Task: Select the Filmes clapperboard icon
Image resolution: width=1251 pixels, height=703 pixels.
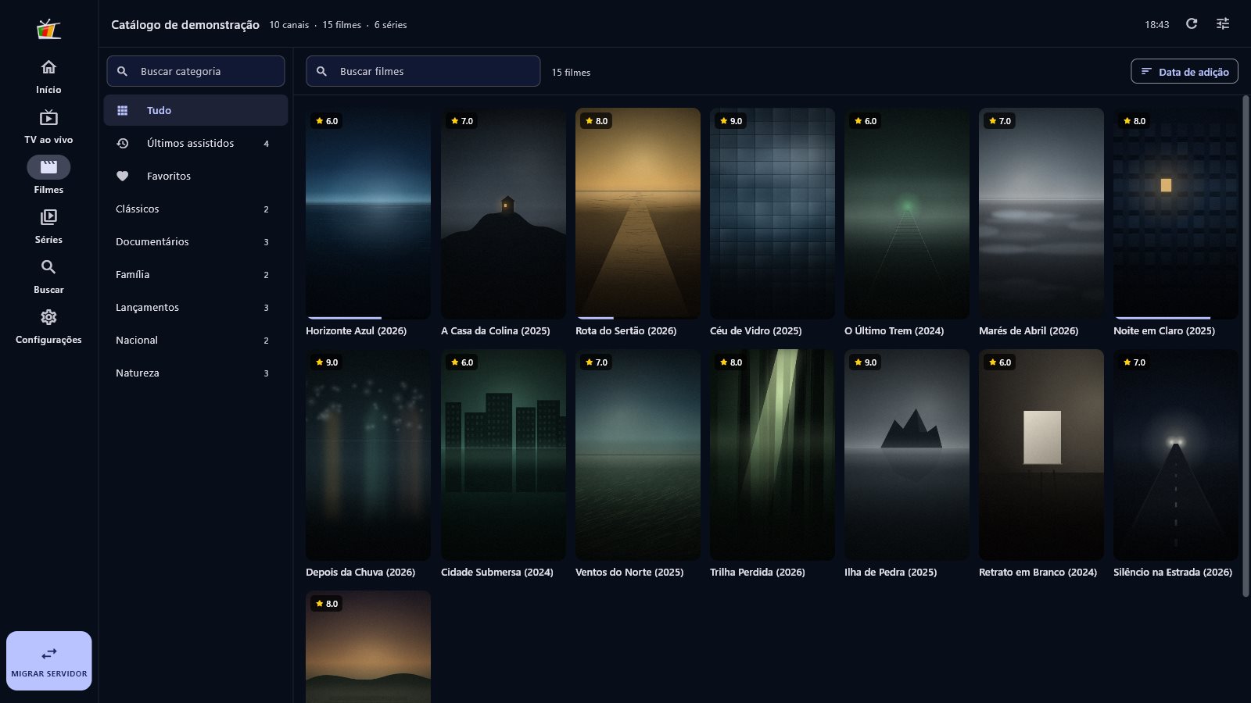Action: tap(48, 167)
